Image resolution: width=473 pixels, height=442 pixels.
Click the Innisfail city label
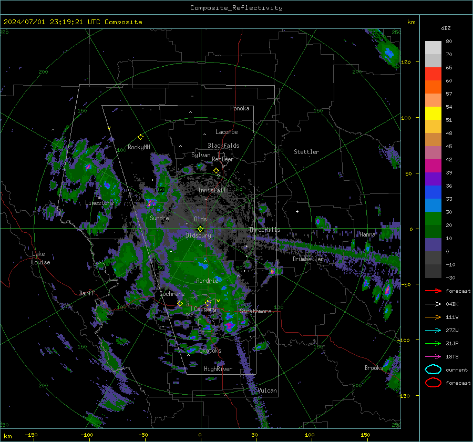pyautogui.click(x=212, y=190)
